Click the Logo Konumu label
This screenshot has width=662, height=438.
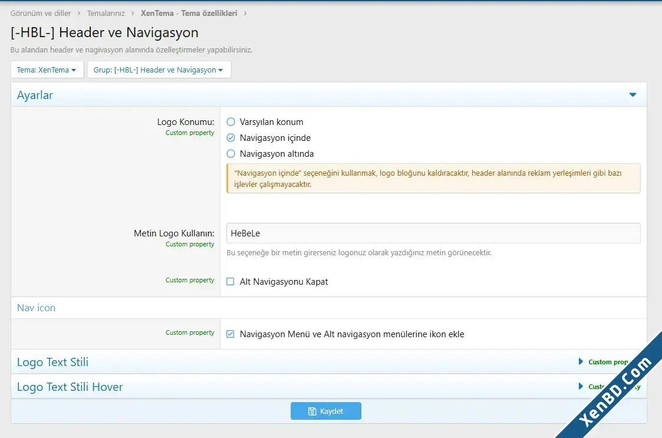tap(185, 122)
